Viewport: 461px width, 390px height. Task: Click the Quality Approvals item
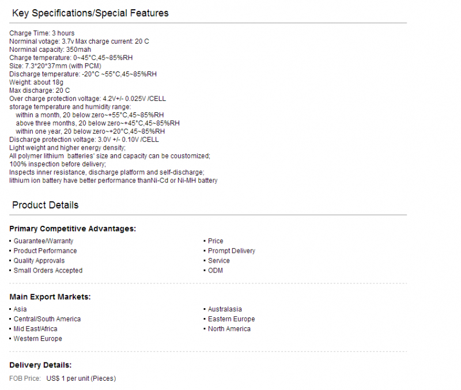[x=39, y=261]
